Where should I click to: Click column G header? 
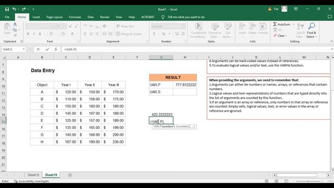coord(161,57)
